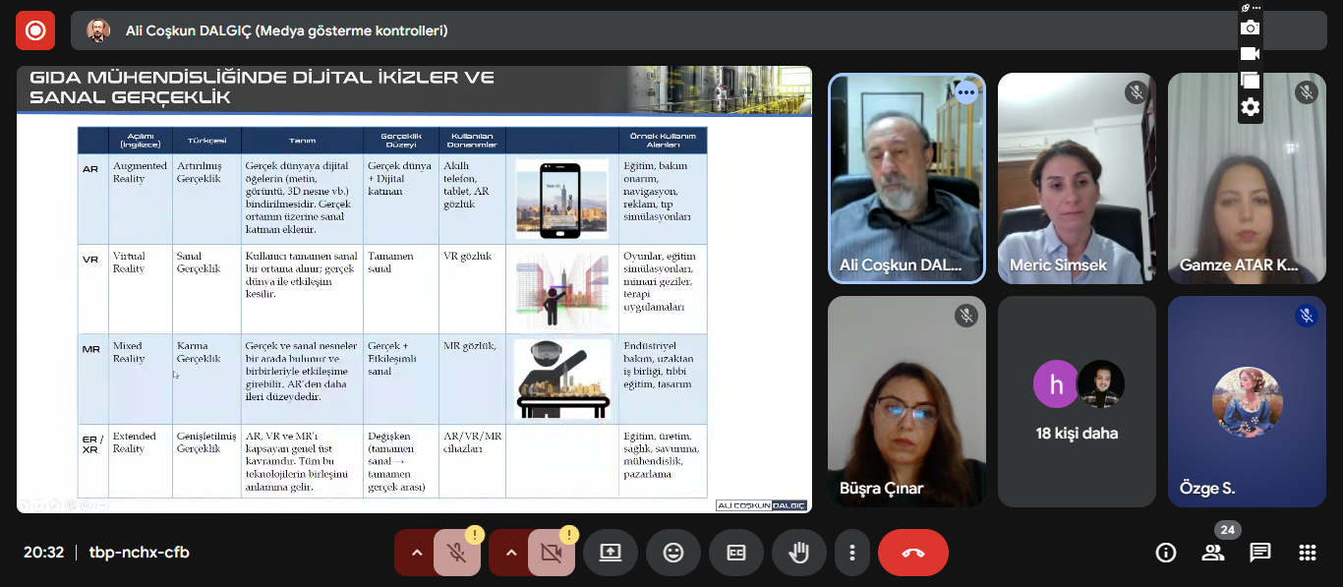Image resolution: width=1343 pixels, height=587 pixels.
Task: Click the '18 kişi daha' tile
Action: (x=1077, y=401)
